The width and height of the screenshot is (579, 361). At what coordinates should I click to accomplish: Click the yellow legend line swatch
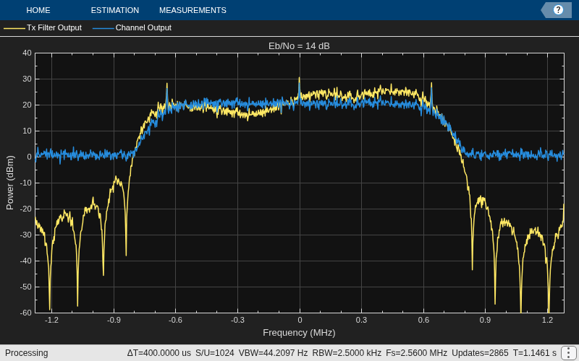click(x=14, y=28)
